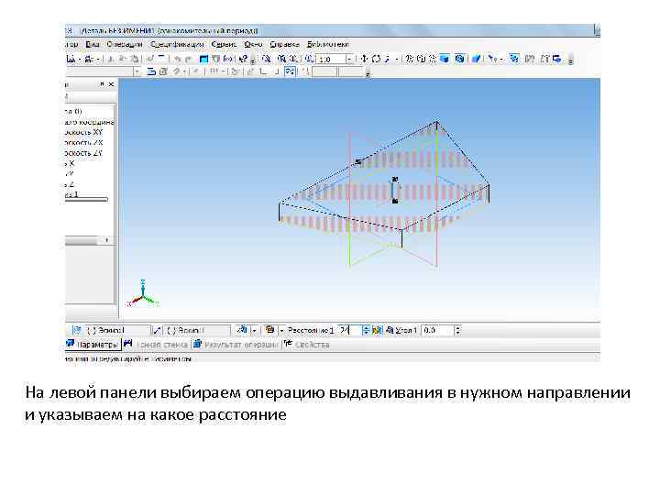Click the Расстояние 1 value field

(349, 330)
